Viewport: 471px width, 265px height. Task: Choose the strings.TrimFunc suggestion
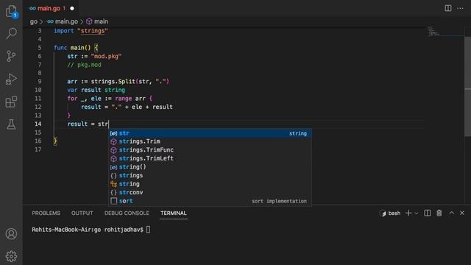(210, 150)
